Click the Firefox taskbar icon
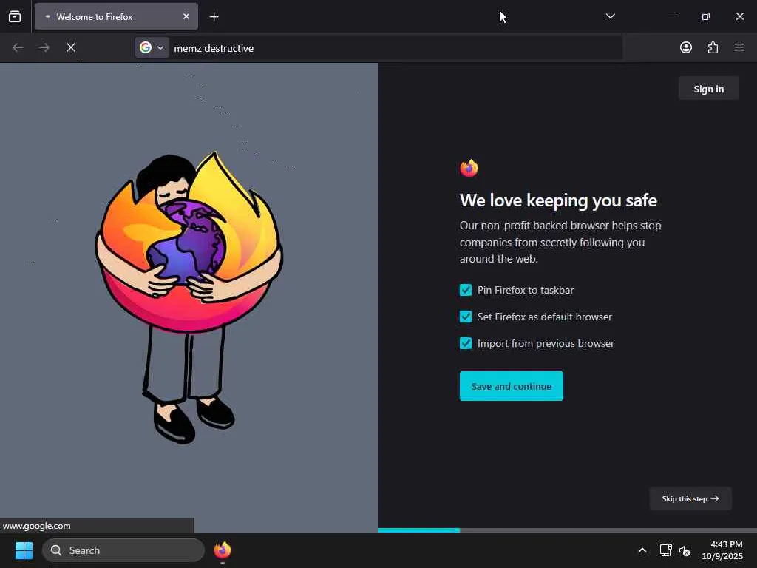This screenshot has width=757, height=568. pyautogui.click(x=222, y=550)
